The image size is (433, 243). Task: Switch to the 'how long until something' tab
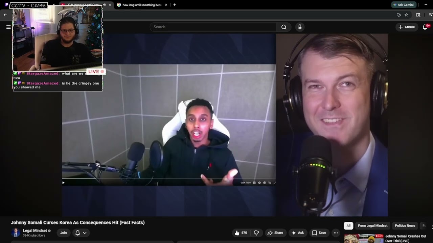[x=142, y=5]
